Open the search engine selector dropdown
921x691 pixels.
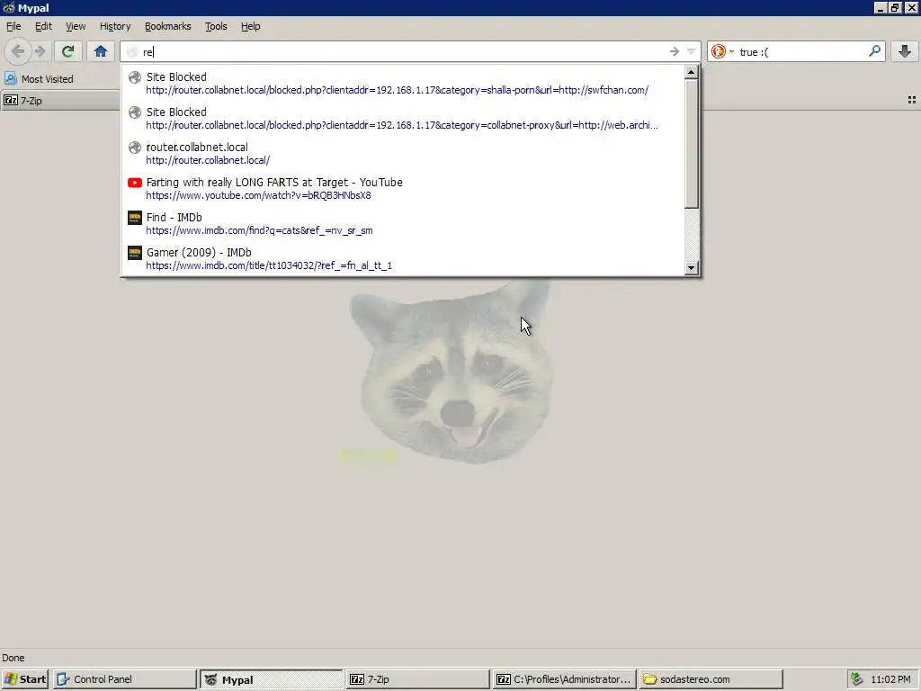tap(722, 51)
